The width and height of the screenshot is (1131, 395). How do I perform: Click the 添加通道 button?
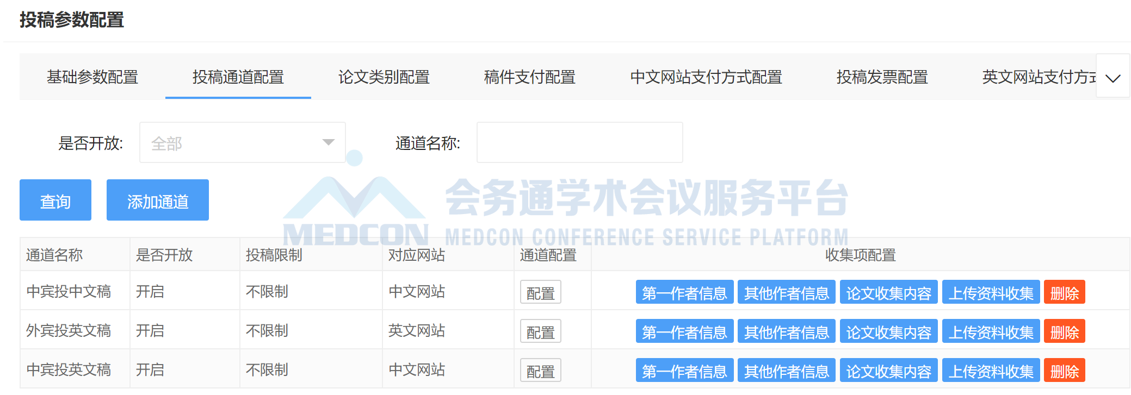pyautogui.click(x=157, y=200)
